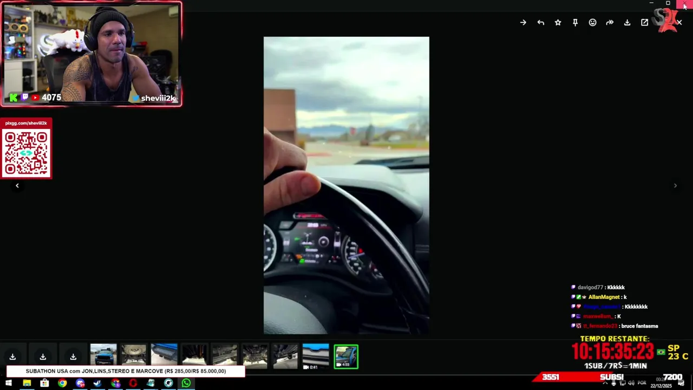The height and width of the screenshot is (390, 693).
Task: Click the main video in the viewer
Action: coord(346,185)
